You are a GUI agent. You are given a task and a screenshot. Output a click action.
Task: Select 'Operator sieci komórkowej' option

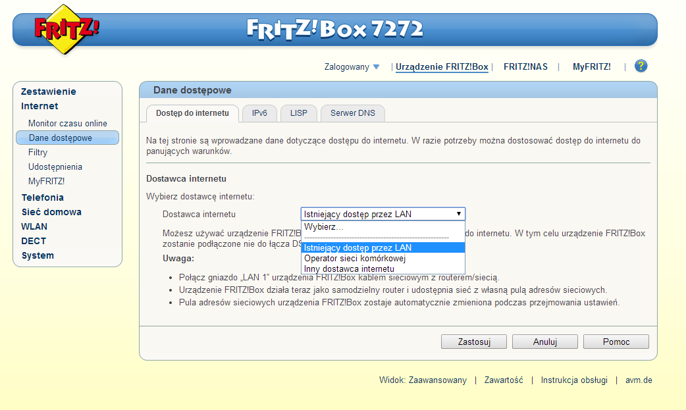[383, 258]
